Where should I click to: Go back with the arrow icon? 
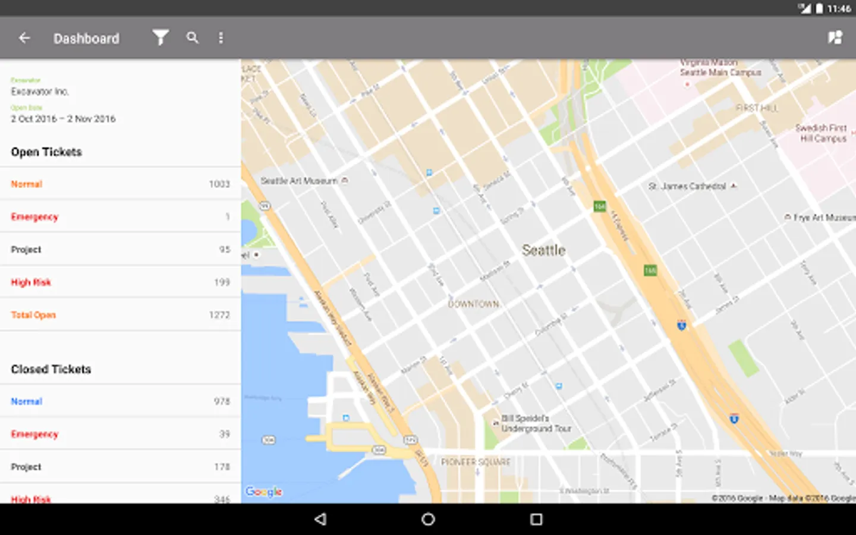24,38
